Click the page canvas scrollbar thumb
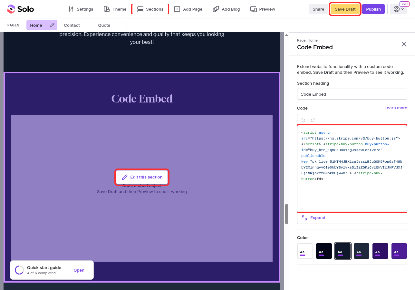The height and width of the screenshot is (290, 415). coord(286,214)
